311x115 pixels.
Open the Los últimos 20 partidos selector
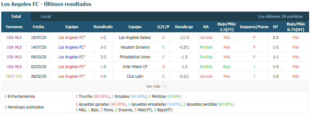coord(281,16)
